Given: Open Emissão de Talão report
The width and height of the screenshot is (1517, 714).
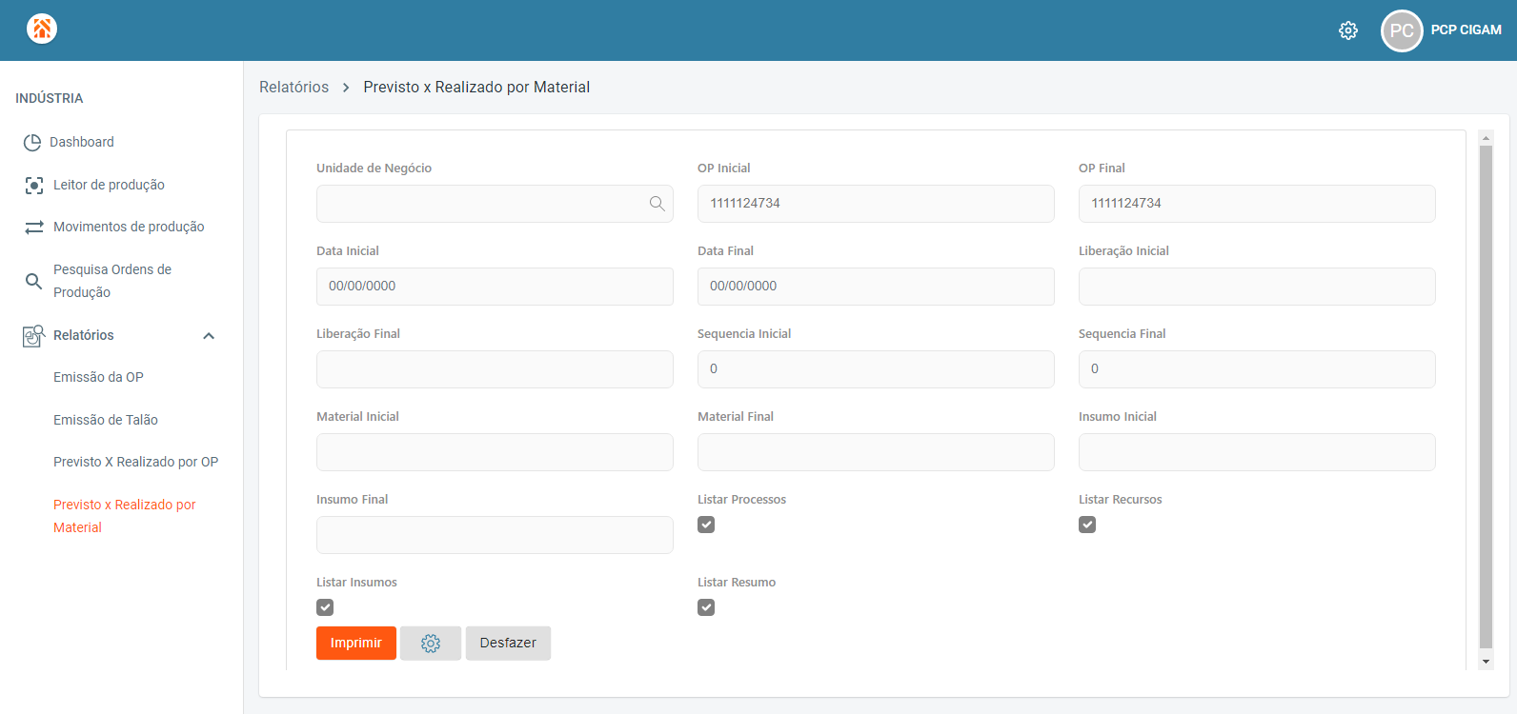Looking at the screenshot, I should (x=106, y=420).
